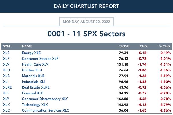This screenshot has width=173, height=115.
Task: Click the XLP symbol link
Action: 6,59
